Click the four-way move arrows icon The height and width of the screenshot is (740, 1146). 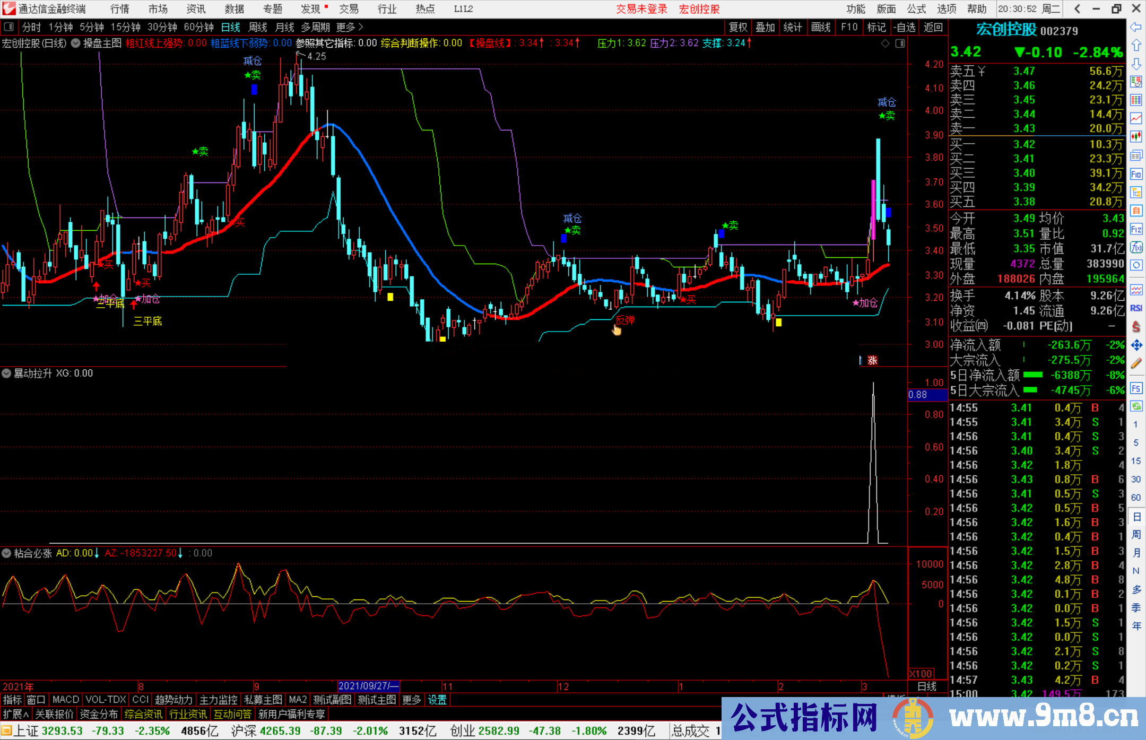pos(1136,345)
